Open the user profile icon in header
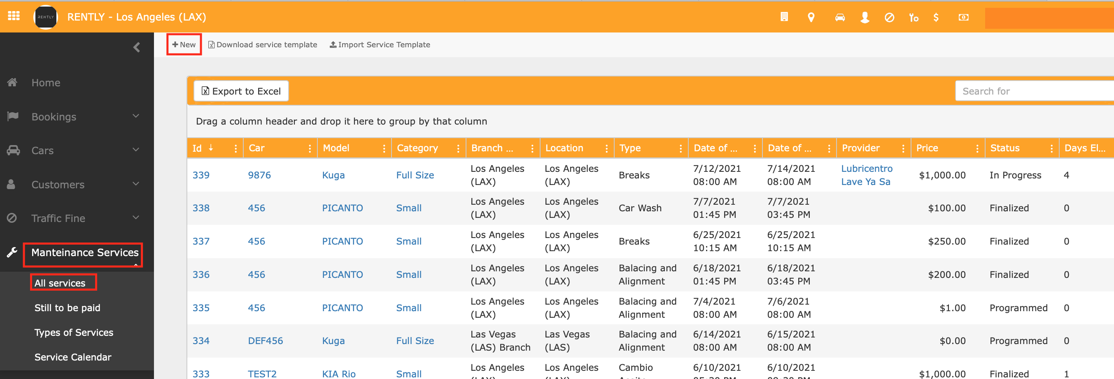This screenshot has height=379, width=1114. (865, 17)
